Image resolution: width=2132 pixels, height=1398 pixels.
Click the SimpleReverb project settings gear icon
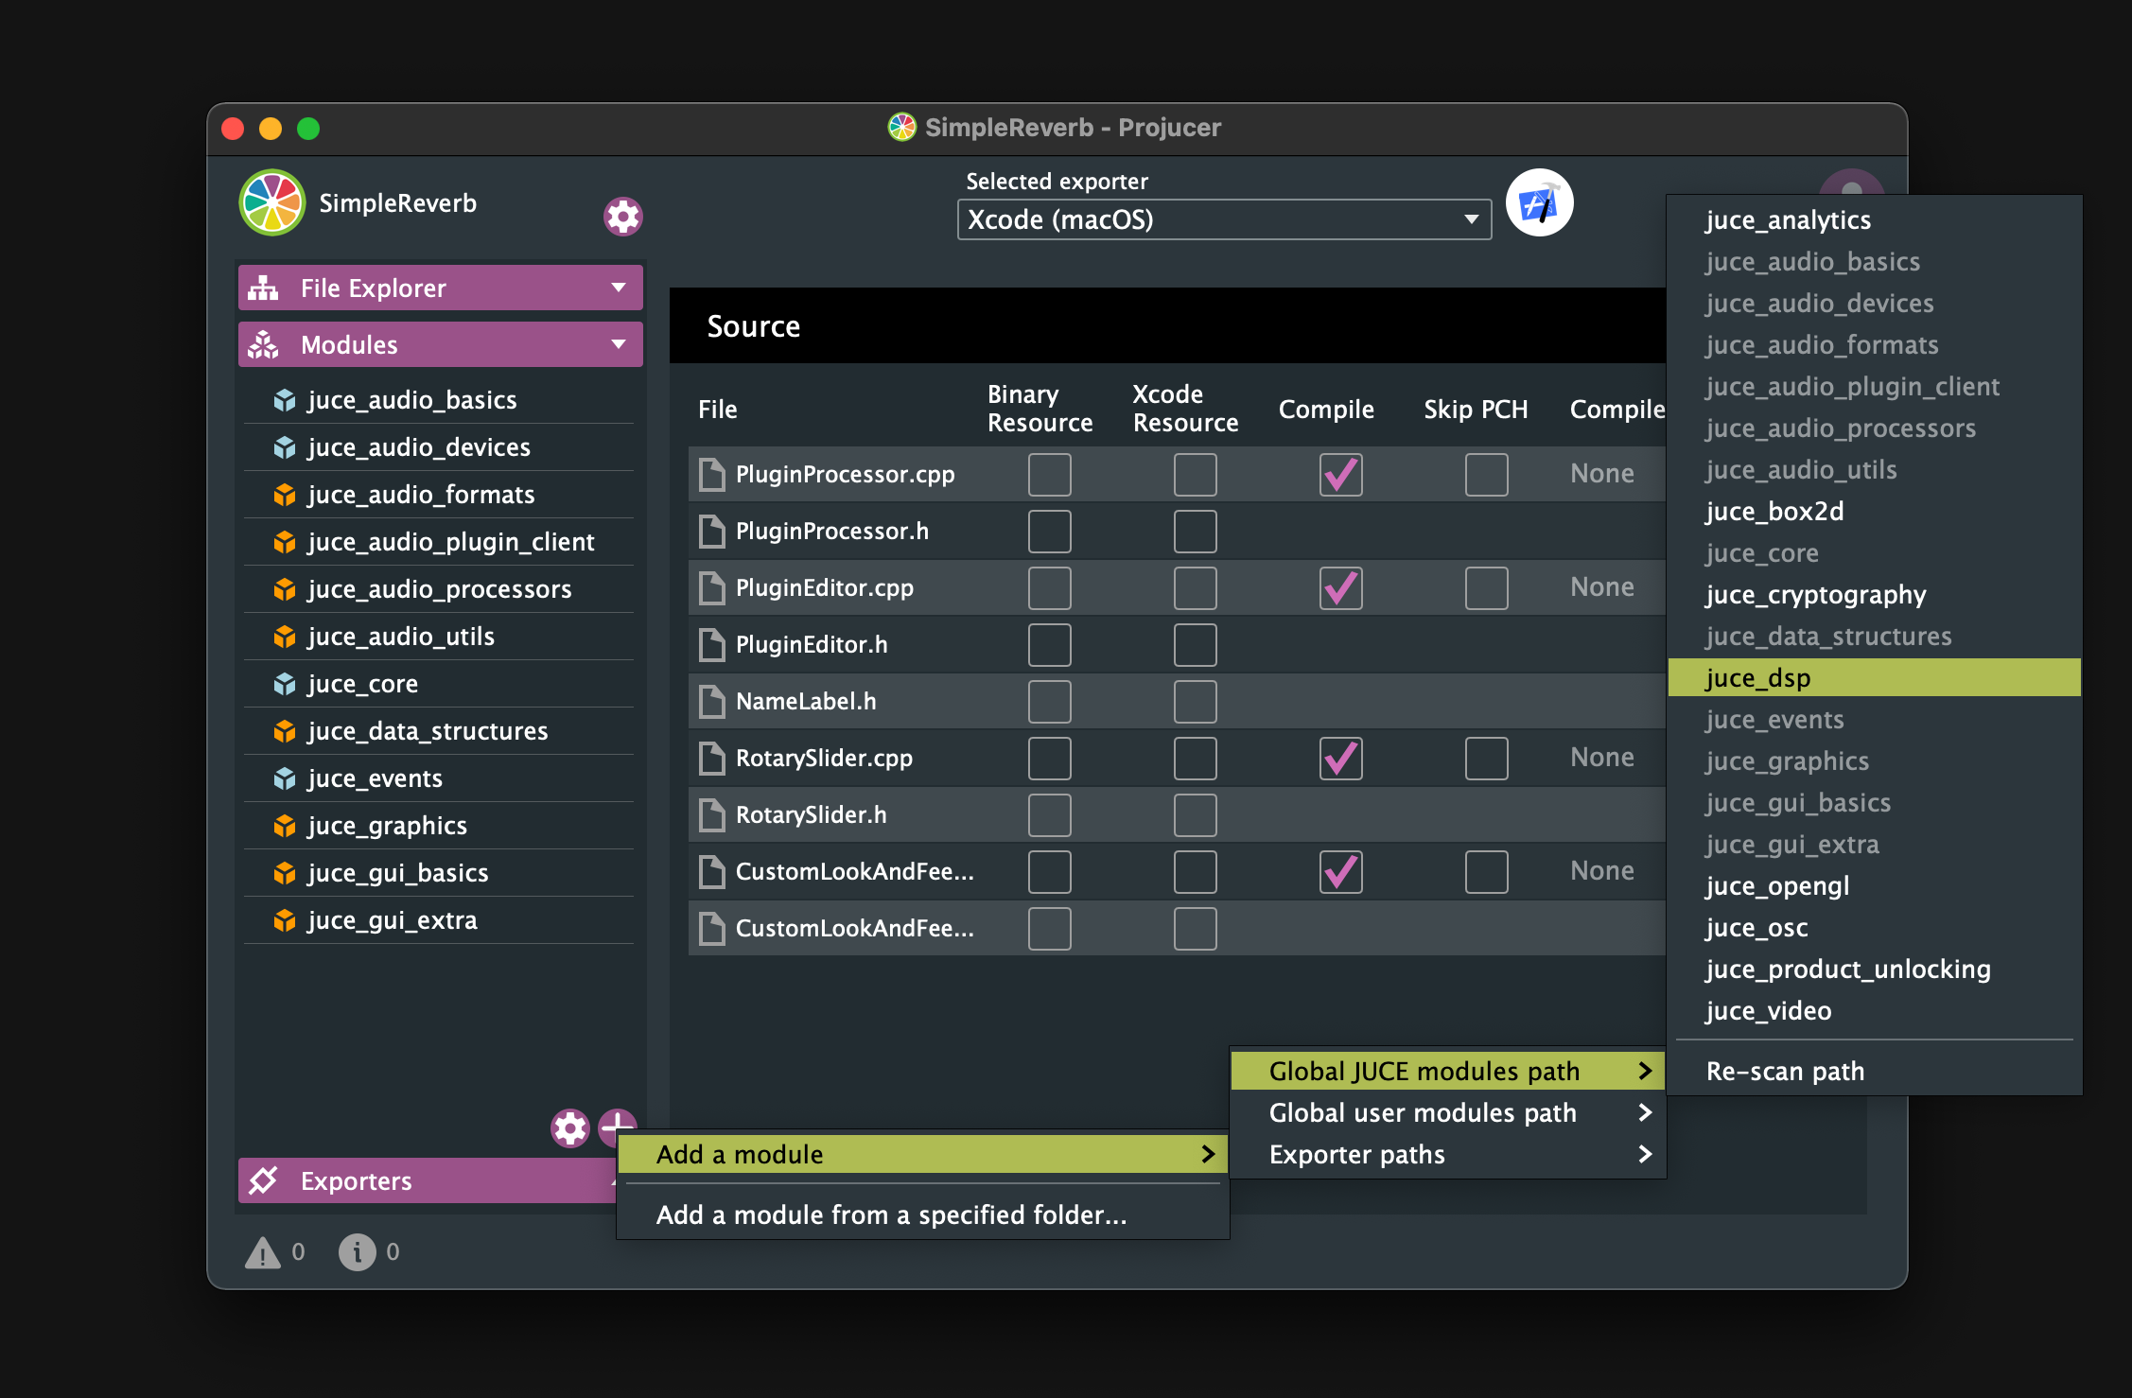(x=622, y=217)
